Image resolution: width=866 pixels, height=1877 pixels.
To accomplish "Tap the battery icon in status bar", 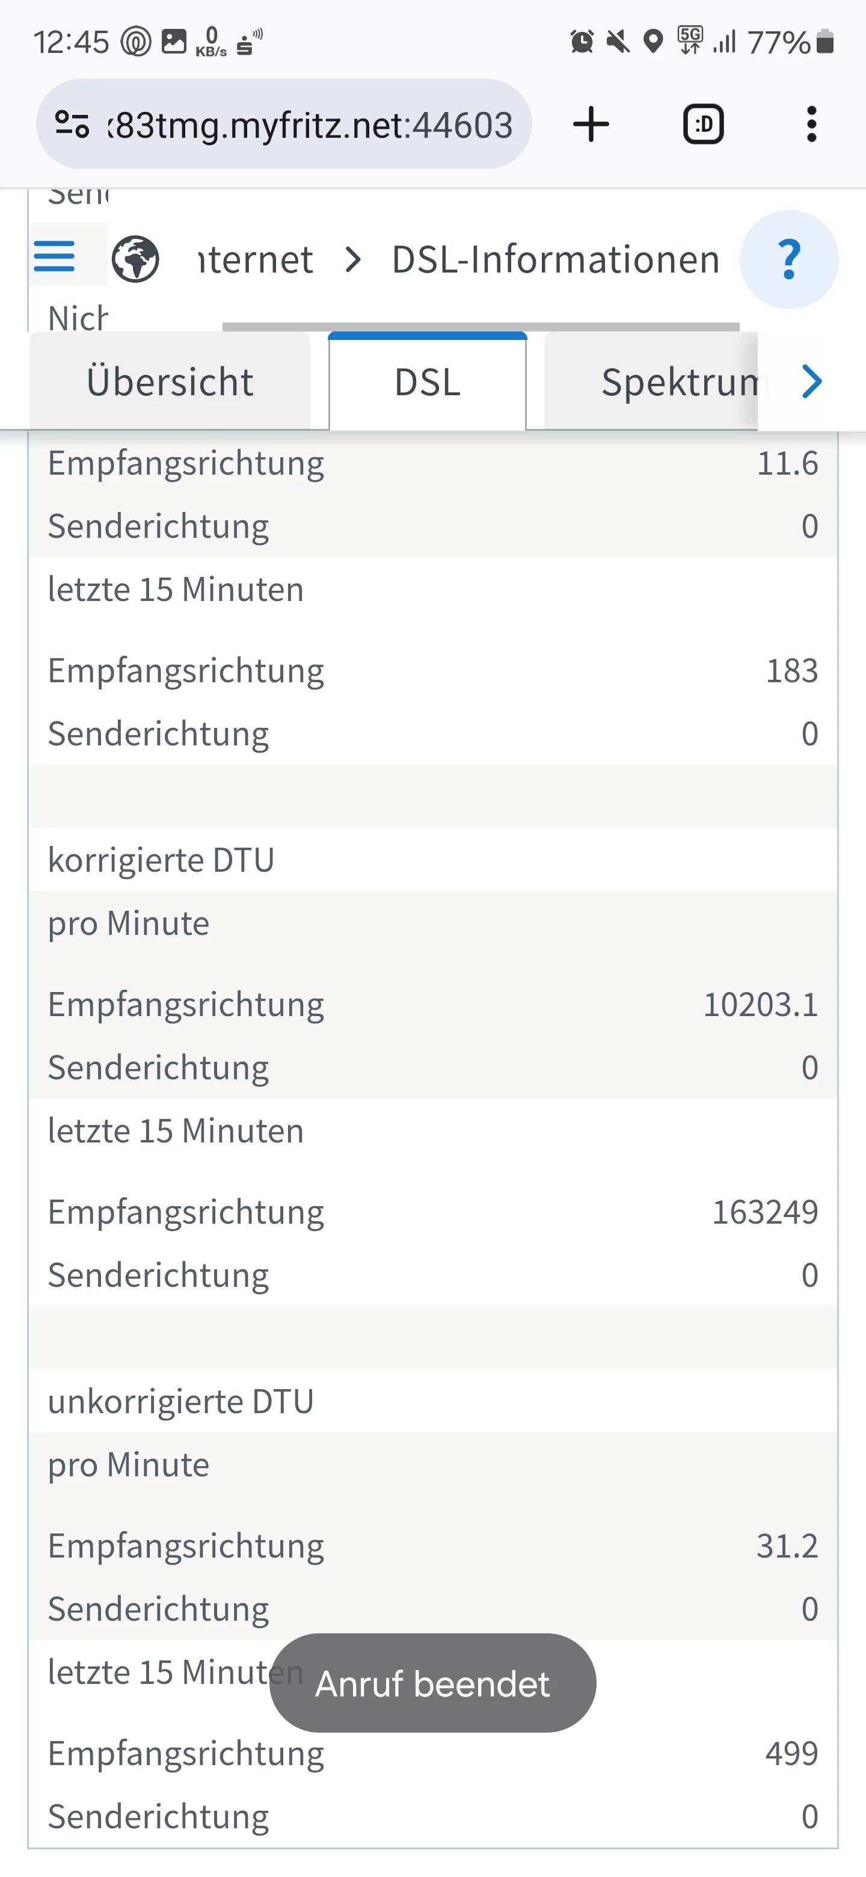I will 825,42.
